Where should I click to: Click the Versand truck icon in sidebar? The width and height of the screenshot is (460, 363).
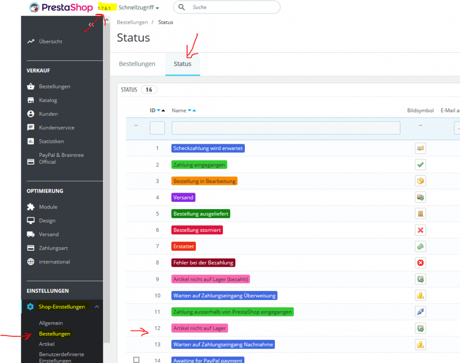coord(31,234)
